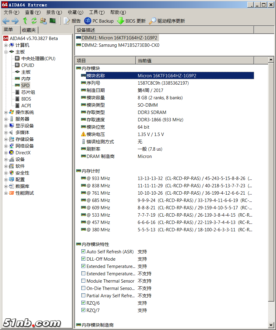The height and width of the screenshot is (330, 276).
Task: Click the scroll-down arrow of details scrollbar
Action: 271,325
